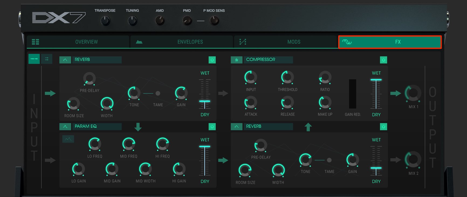Click the Compressor WET/DRY slider handle
Image resolution: width=467 pixels, height=197 pixels.
376,80
